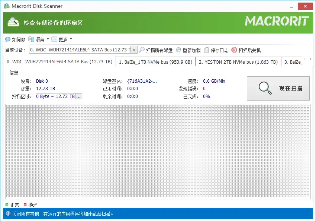Click the 已用时间 0:0:0 value

coord(132,89)
